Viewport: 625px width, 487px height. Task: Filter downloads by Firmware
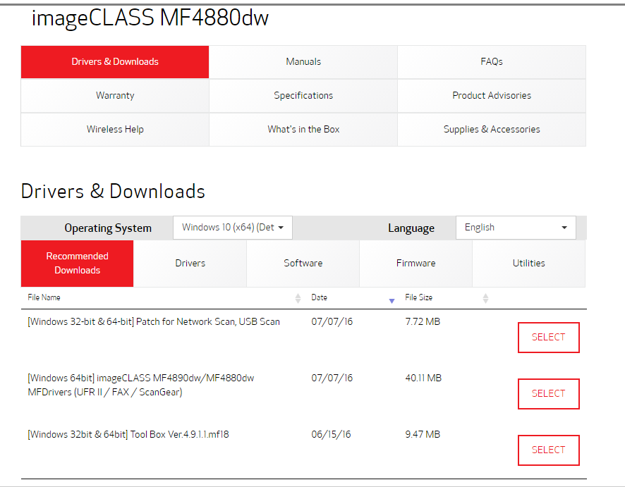pos(415,264)
